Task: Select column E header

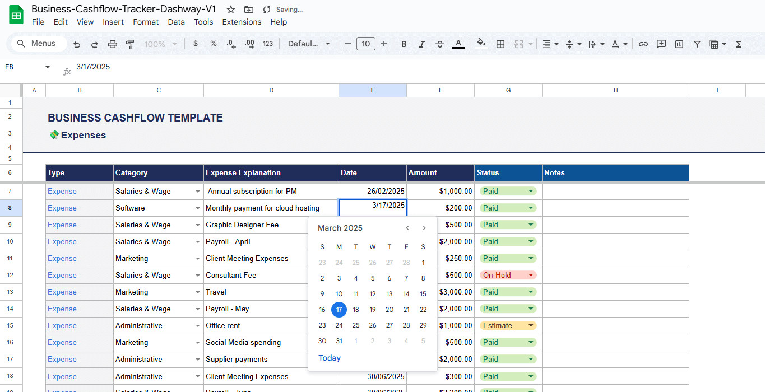Action: (373, 90)
